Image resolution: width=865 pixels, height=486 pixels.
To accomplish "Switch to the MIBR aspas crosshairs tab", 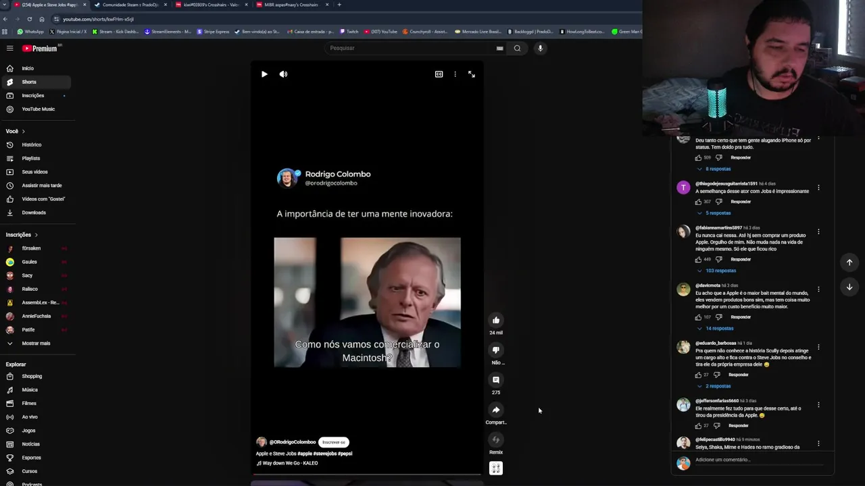I will (x=291, y=5).
